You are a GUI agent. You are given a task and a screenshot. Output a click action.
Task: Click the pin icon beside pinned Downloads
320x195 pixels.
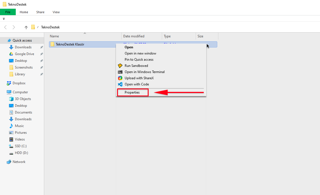41,47
